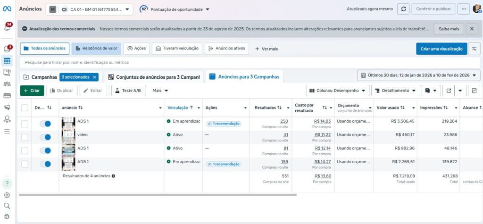The image size is (483, 224).
Task: Open the help question mark icon
Action: [x=7, y=183]
